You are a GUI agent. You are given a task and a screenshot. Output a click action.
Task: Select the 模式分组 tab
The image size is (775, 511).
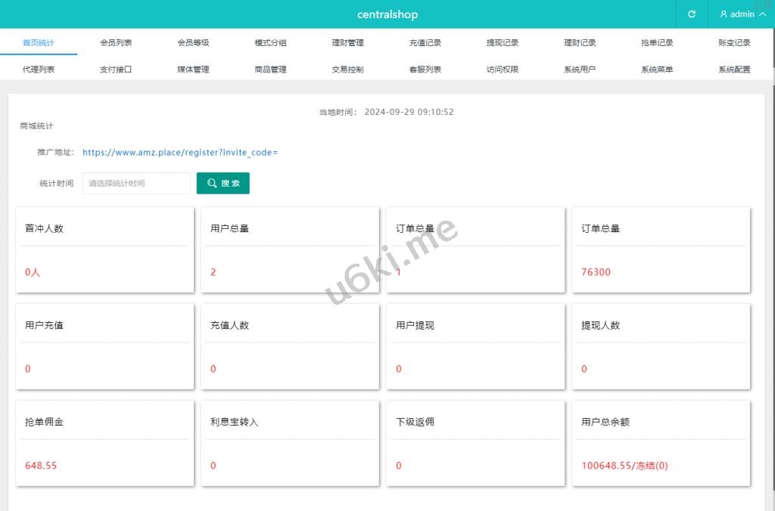(270, 43)
